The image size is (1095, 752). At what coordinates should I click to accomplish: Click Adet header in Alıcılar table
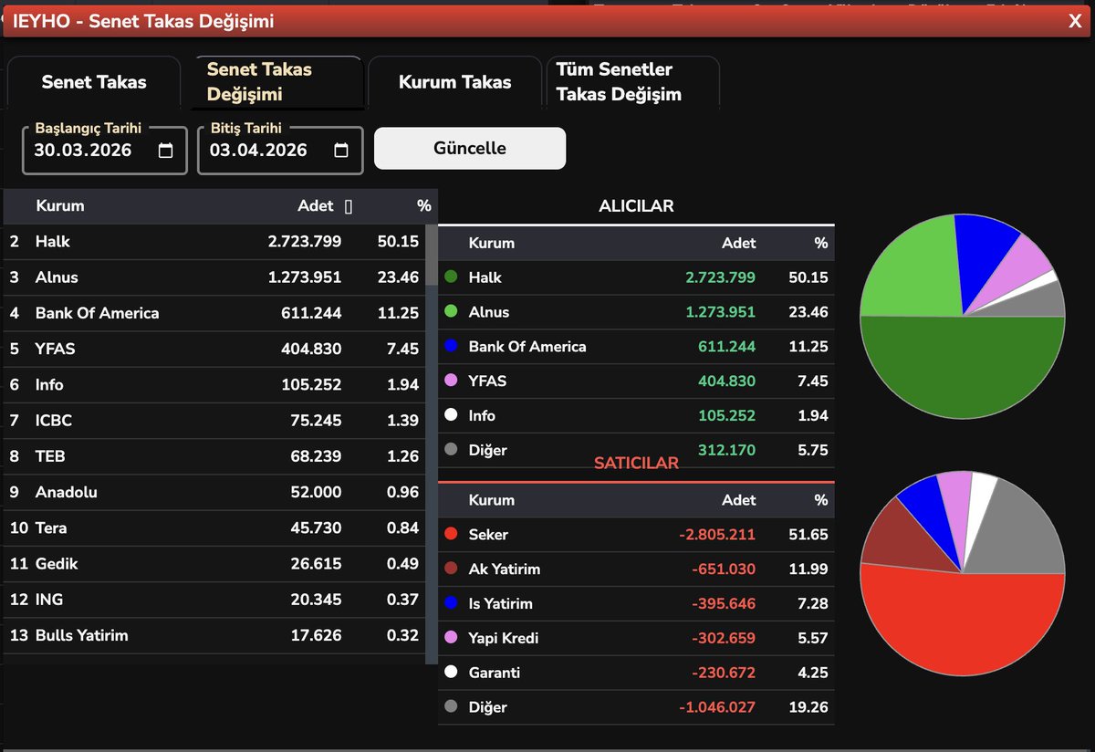[x=739, y=244]
